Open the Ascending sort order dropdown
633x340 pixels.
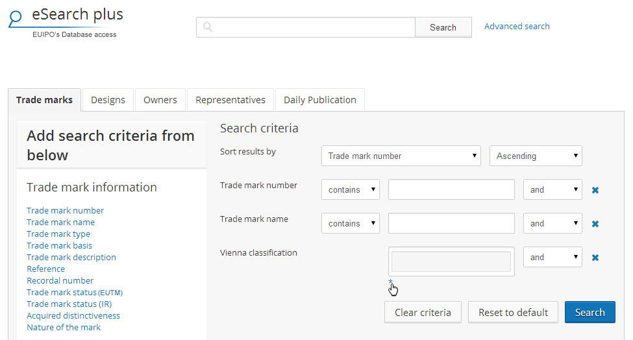(x=536, y=156)
